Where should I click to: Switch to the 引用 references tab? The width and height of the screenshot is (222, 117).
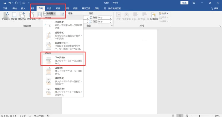point(49,9)
